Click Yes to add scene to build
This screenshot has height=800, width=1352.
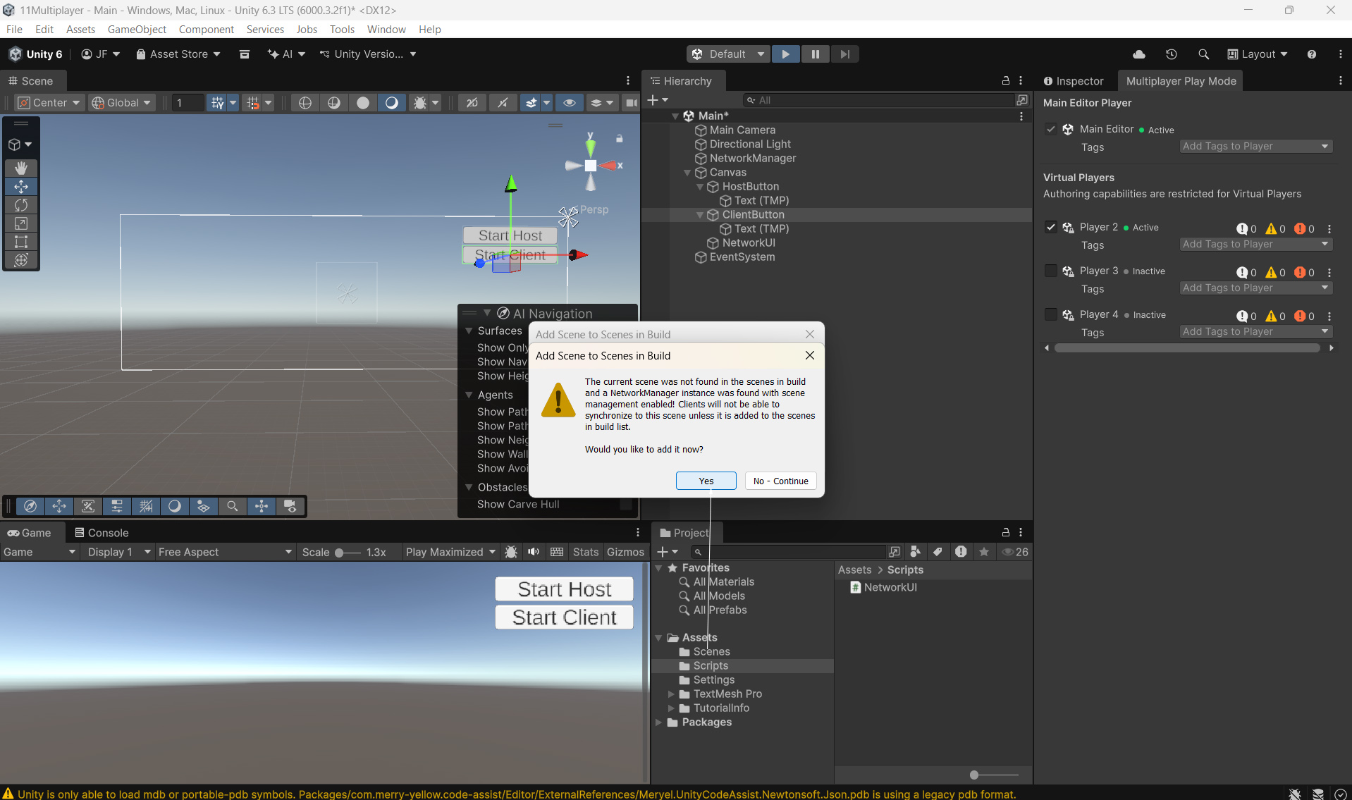pyautogui.click(x=706, y=481)
